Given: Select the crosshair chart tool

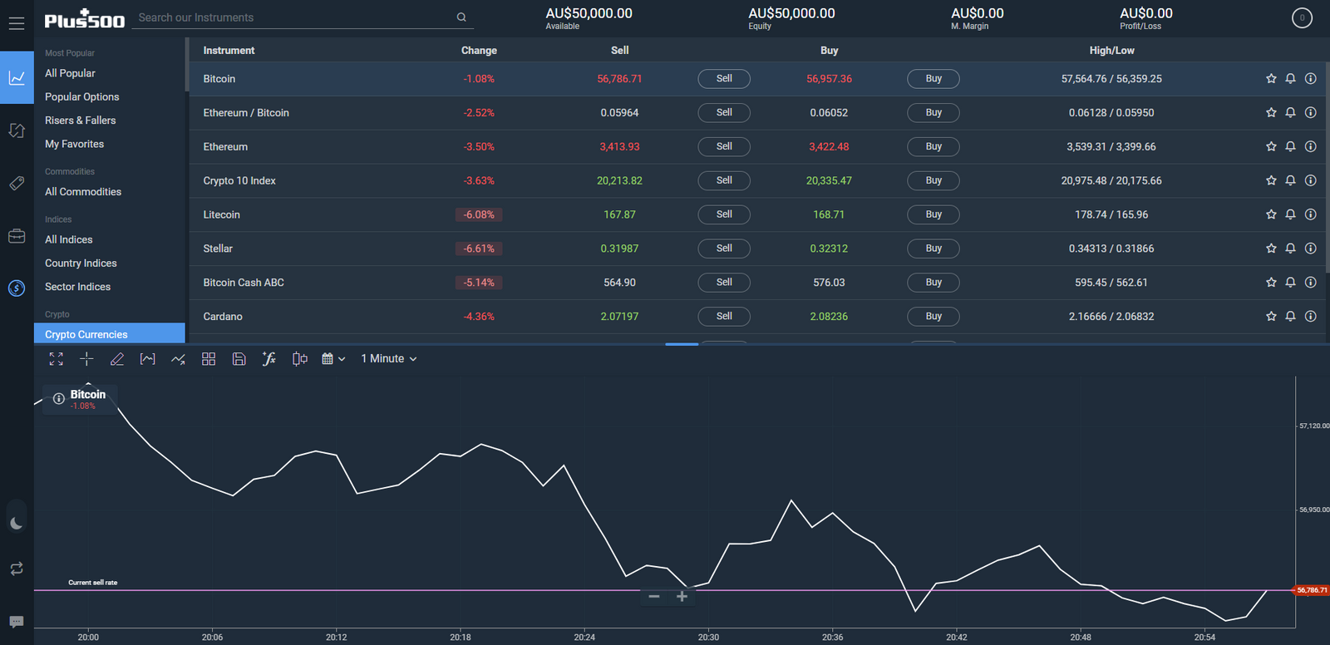Looking at the screenshot, I should click(x=86, y=359).
